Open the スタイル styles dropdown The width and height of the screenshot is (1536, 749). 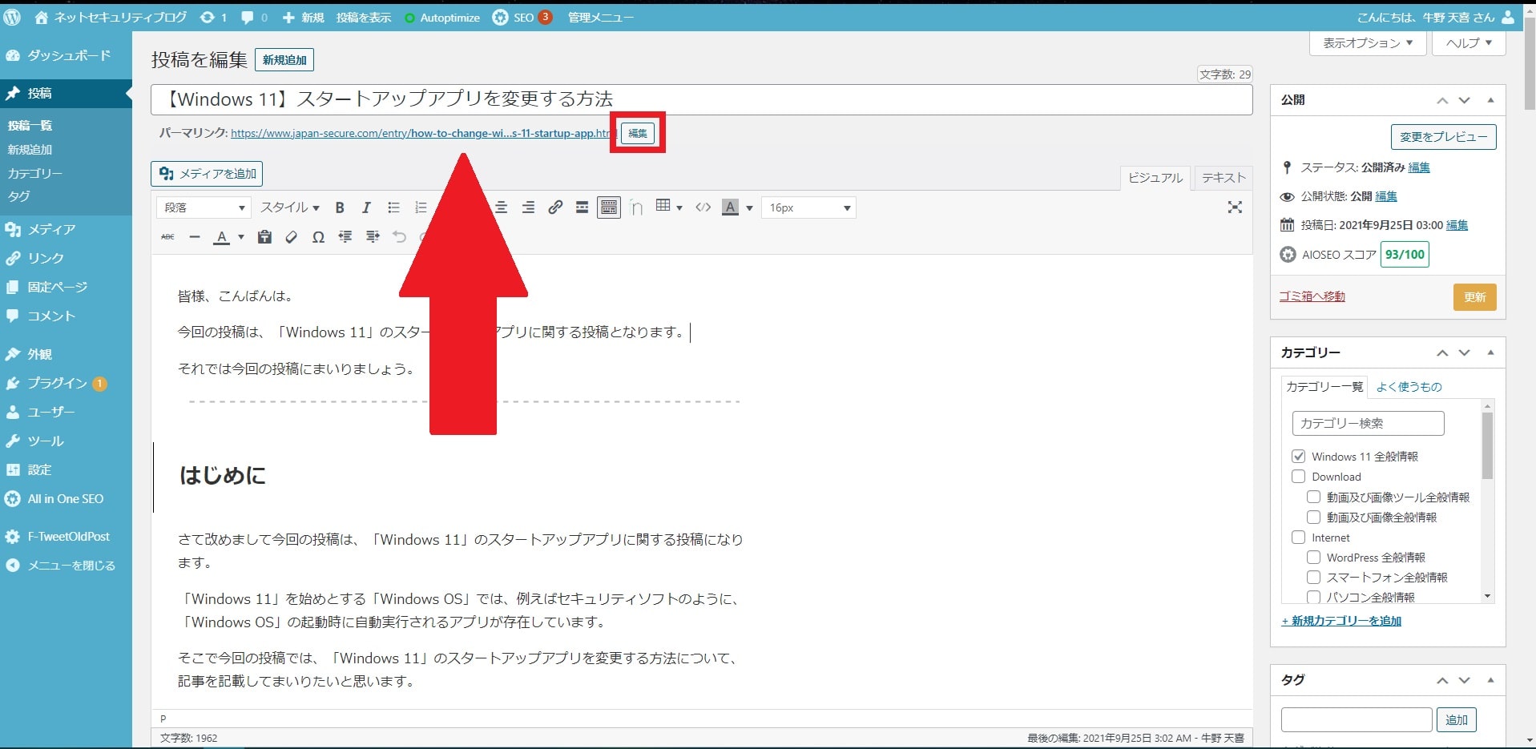(290, 207)
